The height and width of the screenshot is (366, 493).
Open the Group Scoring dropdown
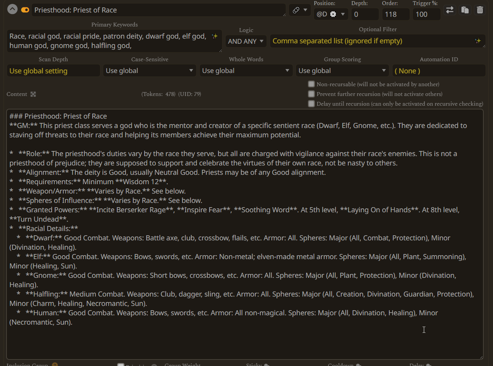342,71
